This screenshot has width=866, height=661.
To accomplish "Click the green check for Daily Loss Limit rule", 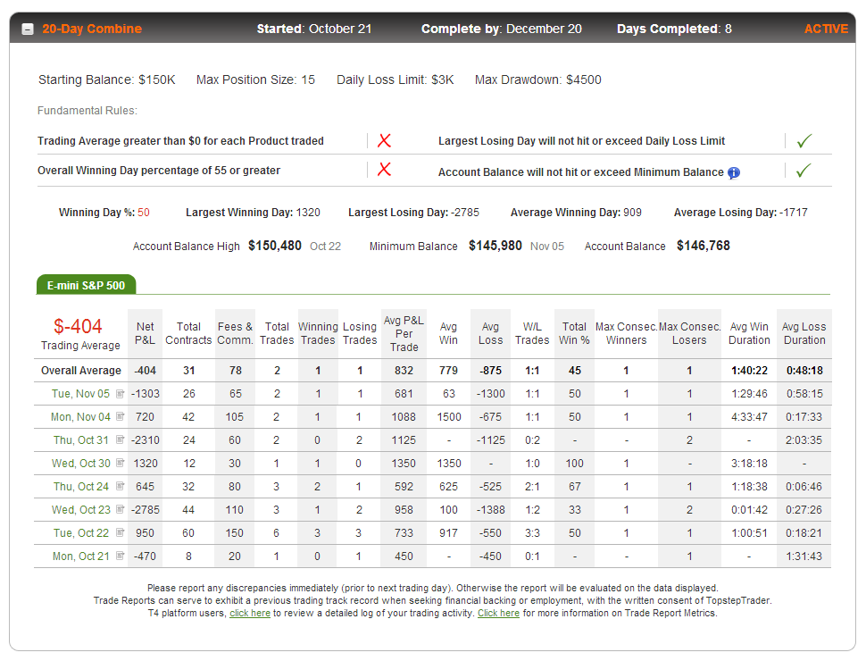I will [x=804, y=141].
